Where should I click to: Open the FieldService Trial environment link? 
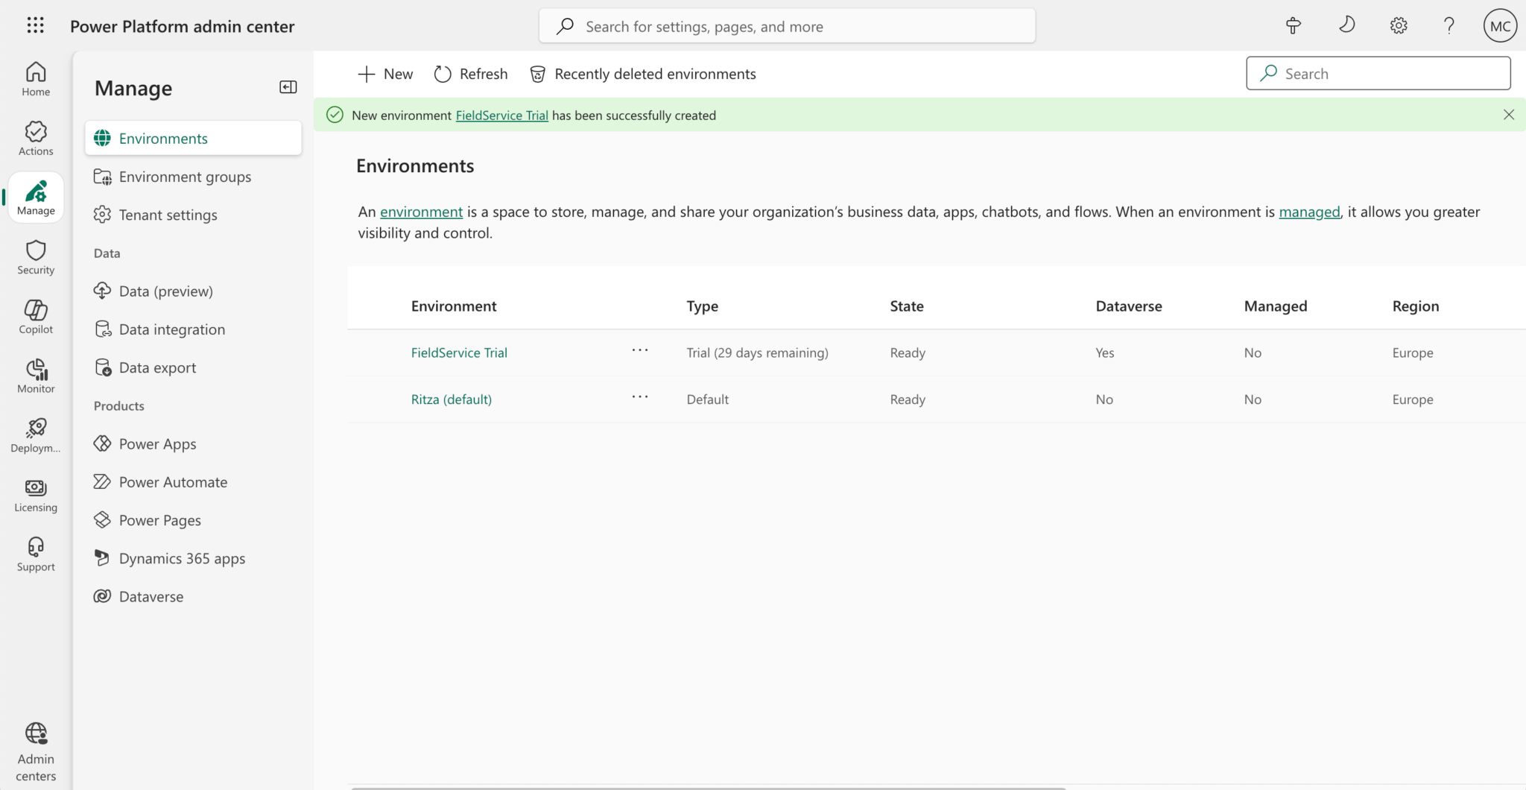pos(459,353)
